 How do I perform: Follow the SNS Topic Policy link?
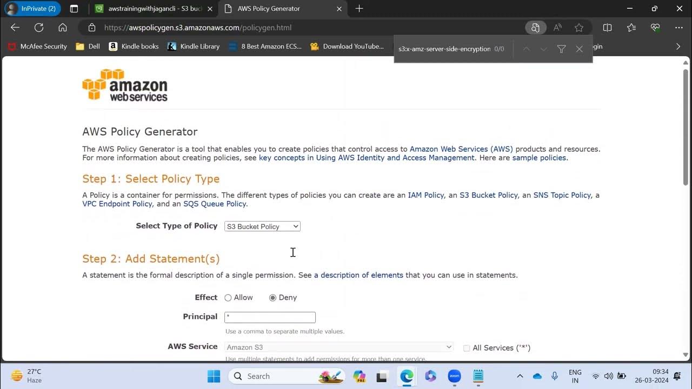pos(562,195)
